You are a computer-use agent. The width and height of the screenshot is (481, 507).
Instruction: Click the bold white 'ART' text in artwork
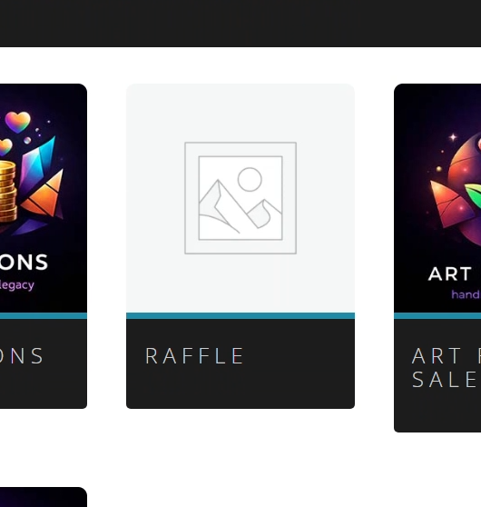449,274
